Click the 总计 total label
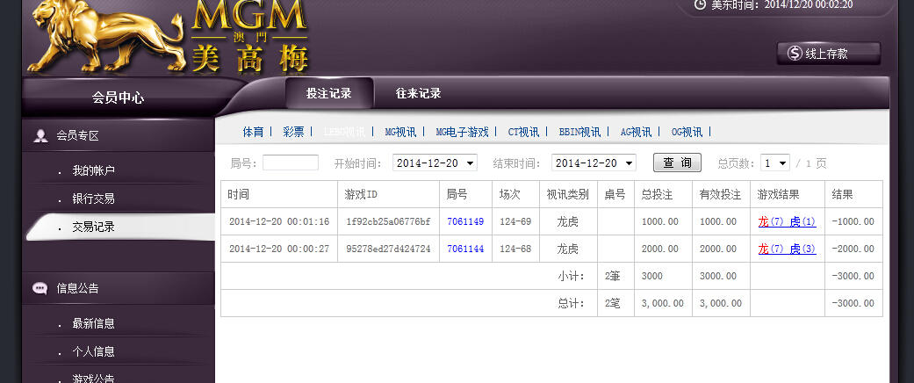Image resolution: width=914 pixels, height=383 pixels. pos(571,303)
